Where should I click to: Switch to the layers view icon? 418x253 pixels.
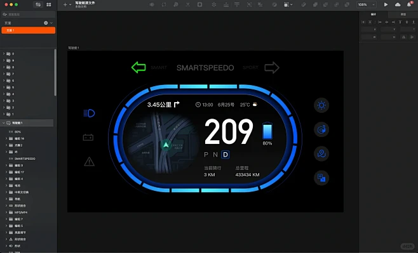38,4
